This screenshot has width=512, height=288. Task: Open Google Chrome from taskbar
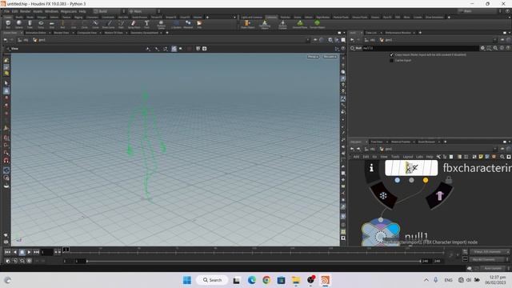point(266,280)
